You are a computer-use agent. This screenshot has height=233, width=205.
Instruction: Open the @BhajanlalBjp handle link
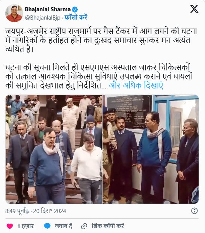click(x=42, y=18)
